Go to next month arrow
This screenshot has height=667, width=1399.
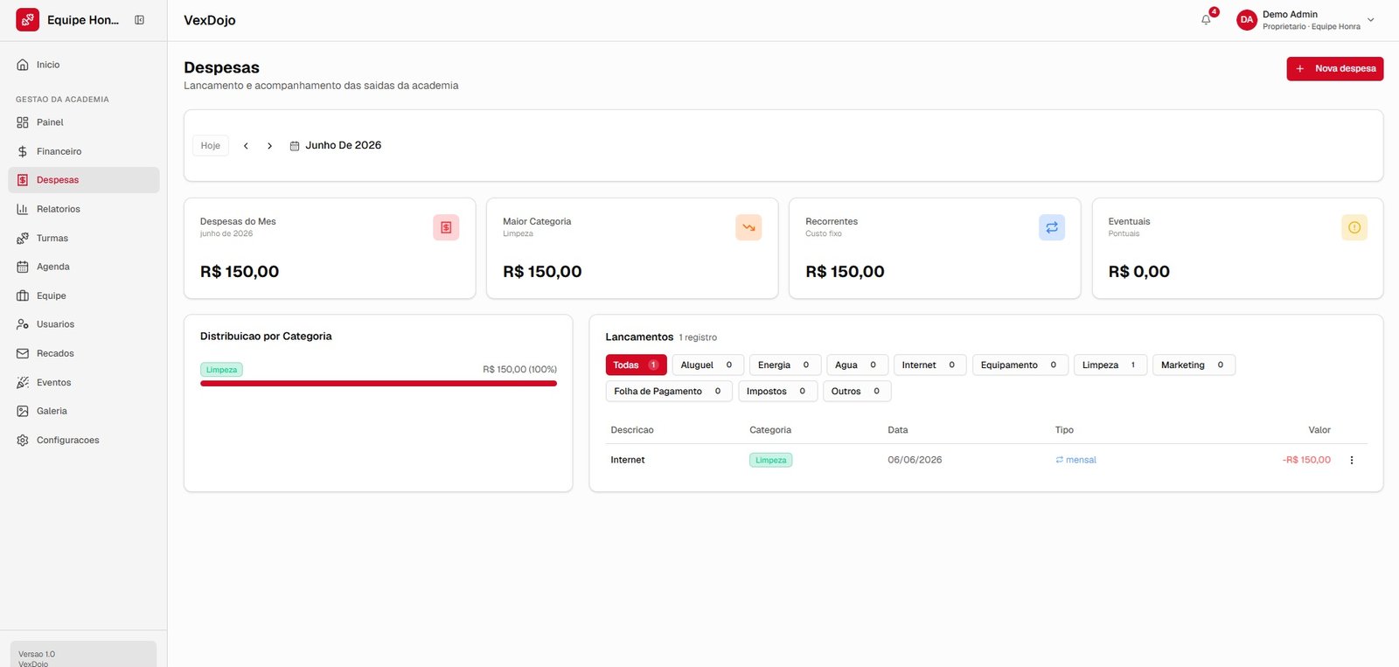[x=269, y=146]
